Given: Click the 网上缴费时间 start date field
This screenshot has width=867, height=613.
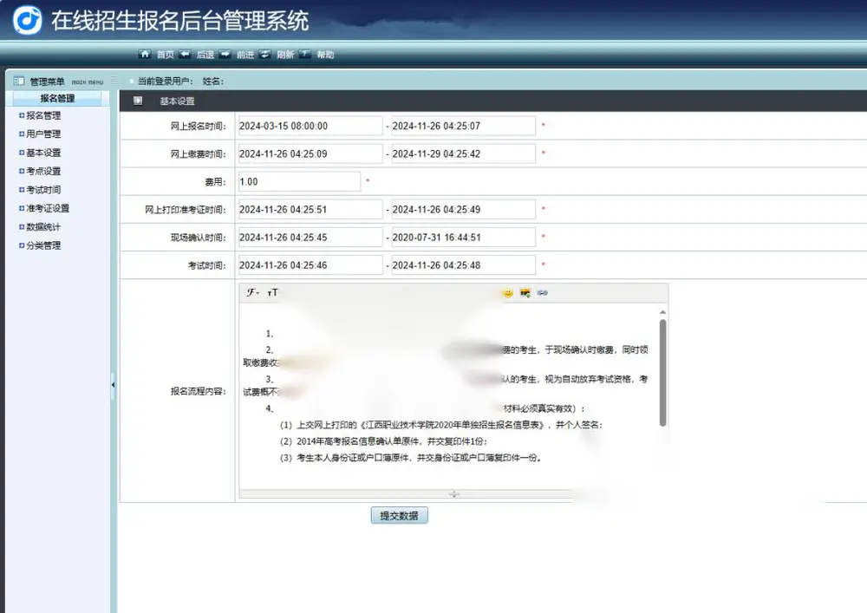Looking at the screenshot, I should coord(310,153).
